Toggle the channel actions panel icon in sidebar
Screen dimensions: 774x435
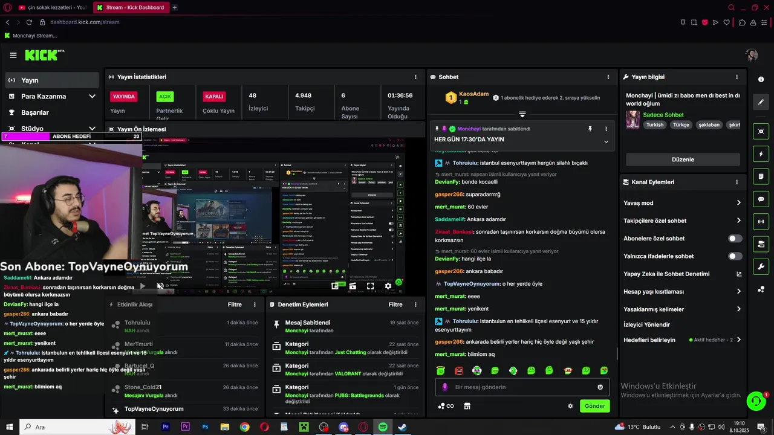(761, 244)
